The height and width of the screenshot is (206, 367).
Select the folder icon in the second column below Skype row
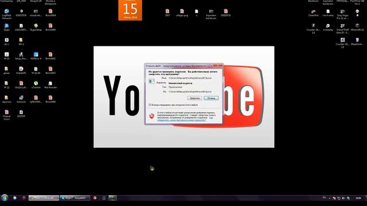click(x=21, y=42)
